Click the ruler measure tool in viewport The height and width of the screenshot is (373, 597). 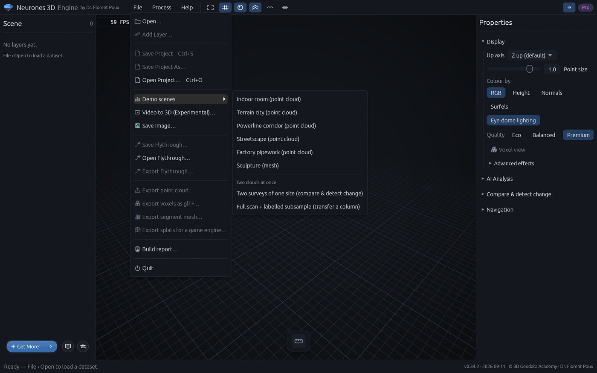pyautogui.click(x=298, y=341)
